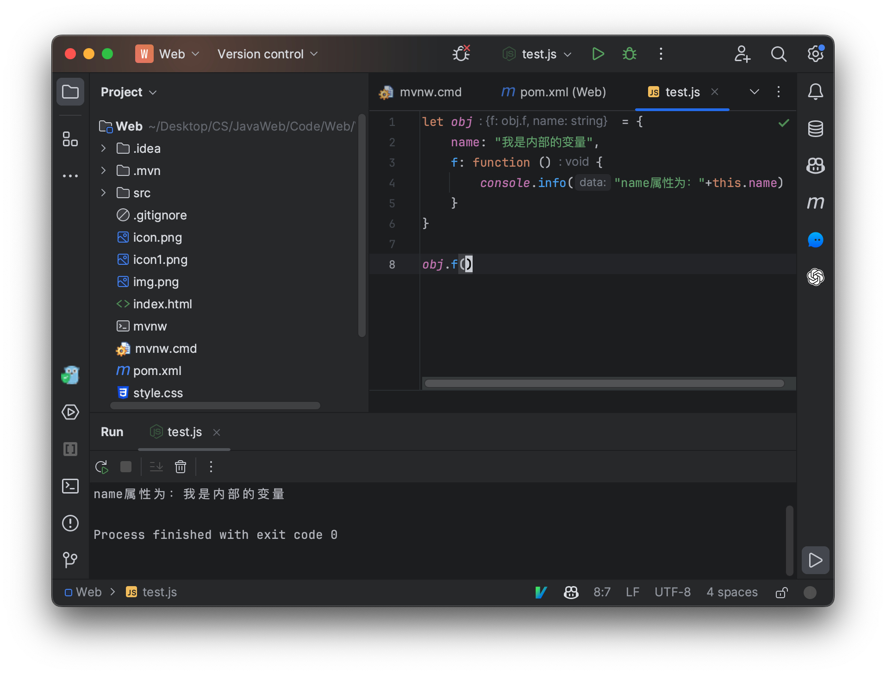Screen dimensions: 886x675
Task: Expand the src folder
Action: pos(104,193)
